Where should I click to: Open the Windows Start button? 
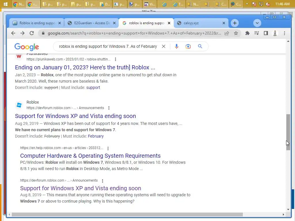(5, 4)
